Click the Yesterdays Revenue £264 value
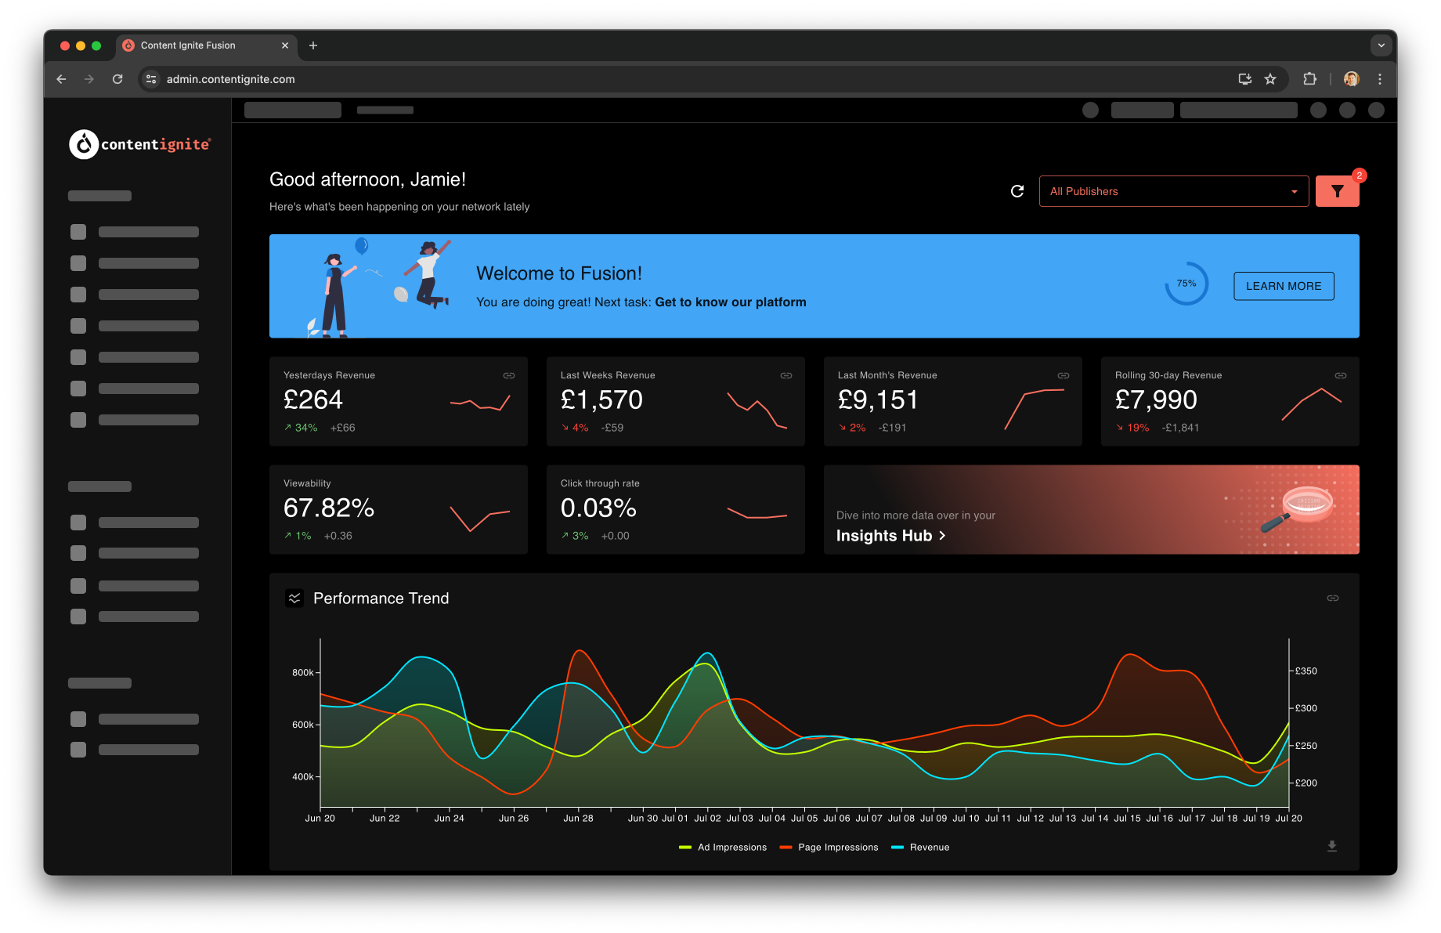Screen dimensions: 1441x933 pyautogui.click(x=313, y=400)
